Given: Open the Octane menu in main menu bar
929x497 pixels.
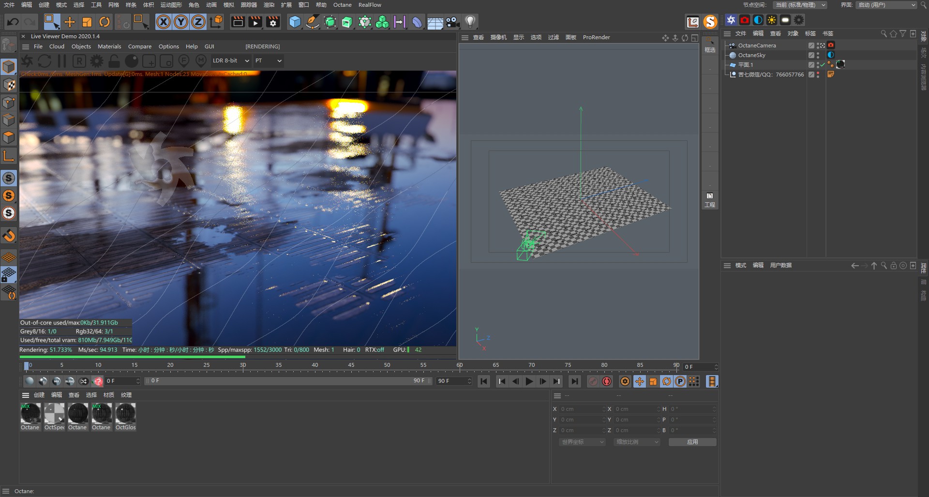Looking at the screenshot, I should coord(342,5).
